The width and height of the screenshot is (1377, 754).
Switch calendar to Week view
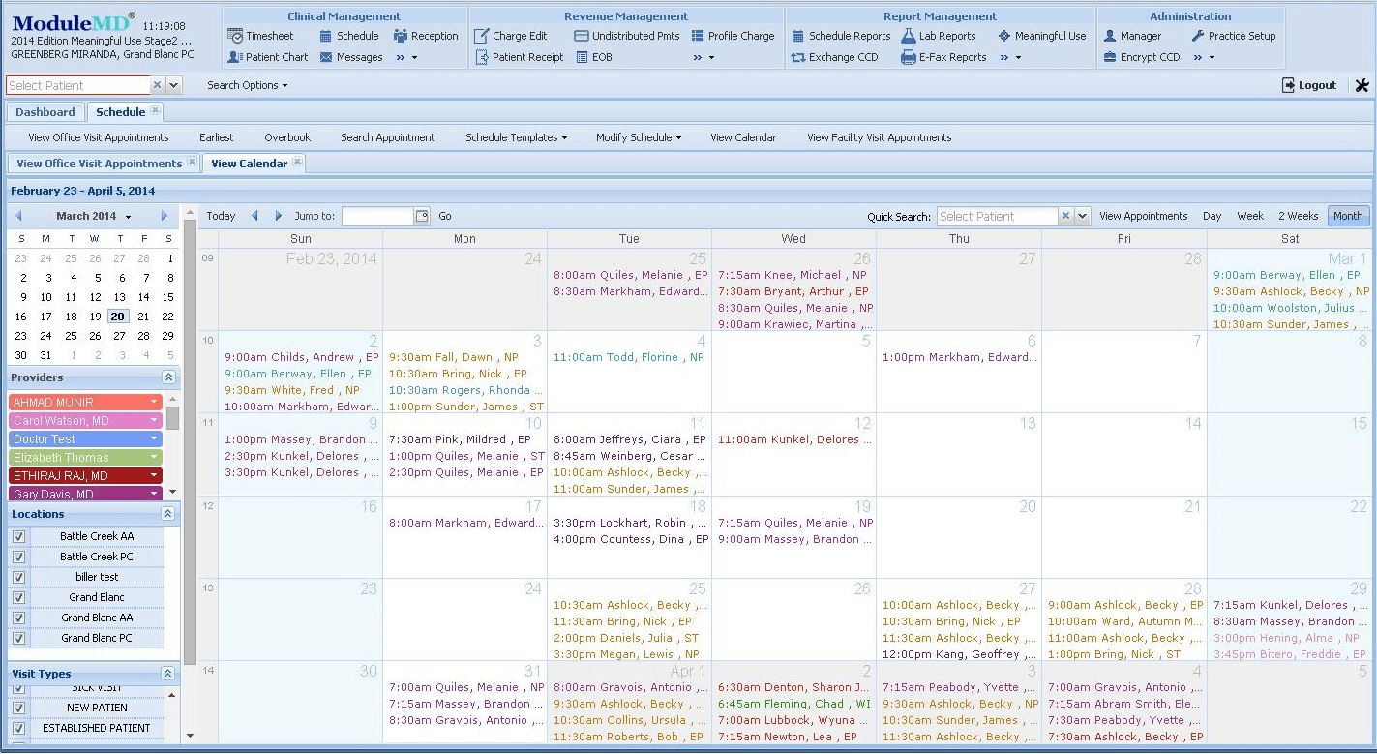coord(1249,216)
